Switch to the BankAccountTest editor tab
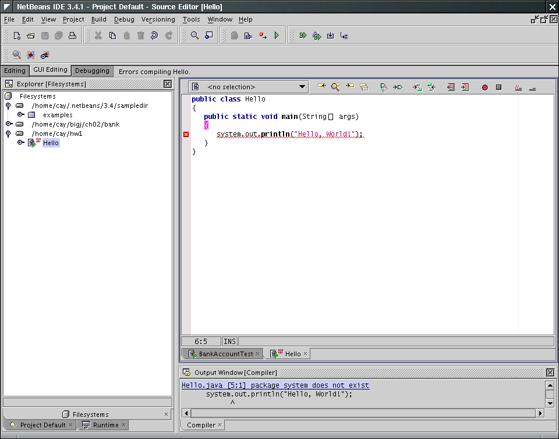The height and width of the screenshot is (439, 559). coord(223,354)
